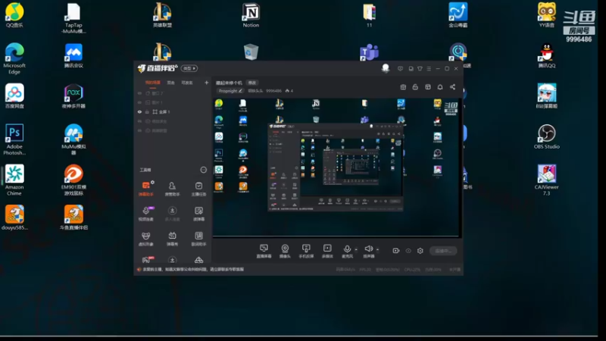The width and height of the screenshot is (606, 341).
Task: Add a screen capture source (直播屏幕)
Action: (264, 251)
